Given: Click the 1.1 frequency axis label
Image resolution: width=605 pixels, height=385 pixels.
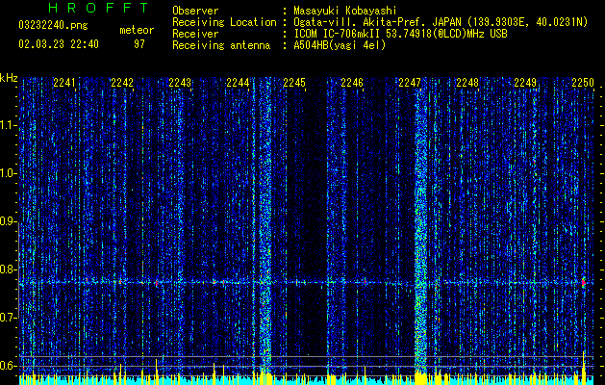Looking at the screenshot, I should (8, 125).
